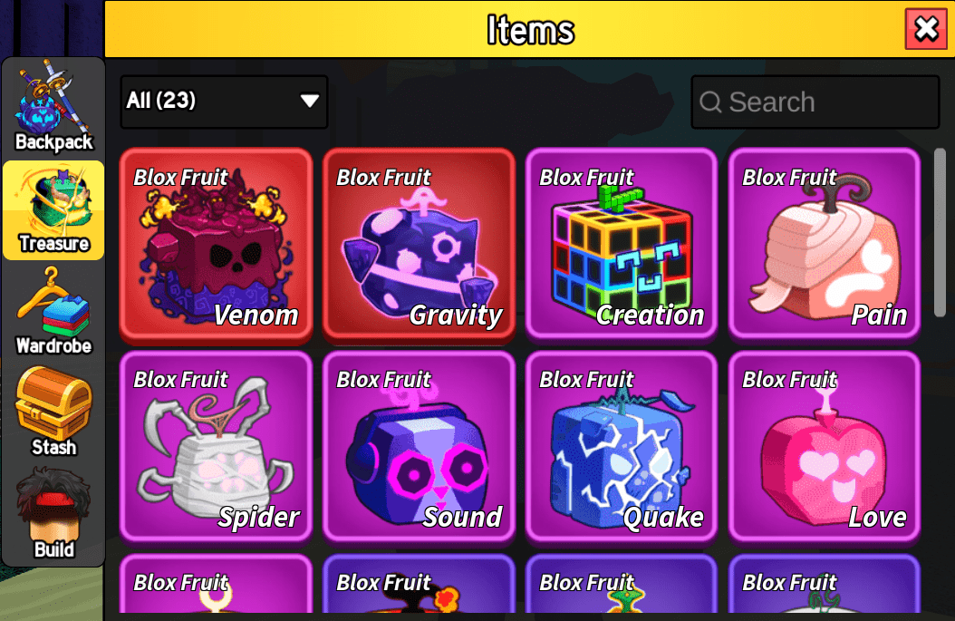Open the Build section
The height and width of the screenshot is (621, 955).
click(53, 514)
